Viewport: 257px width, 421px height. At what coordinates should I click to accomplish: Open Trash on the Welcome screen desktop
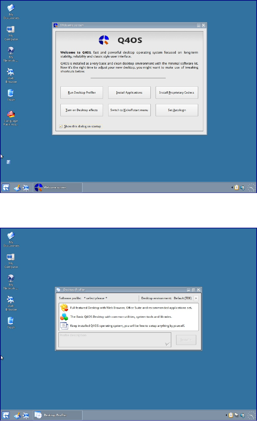(x=11, y=95)
